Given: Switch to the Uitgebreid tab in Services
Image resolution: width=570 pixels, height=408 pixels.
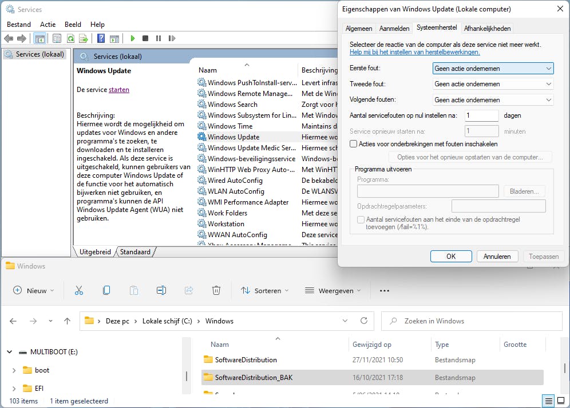Looking at the screenshot, I should (95, 252).
